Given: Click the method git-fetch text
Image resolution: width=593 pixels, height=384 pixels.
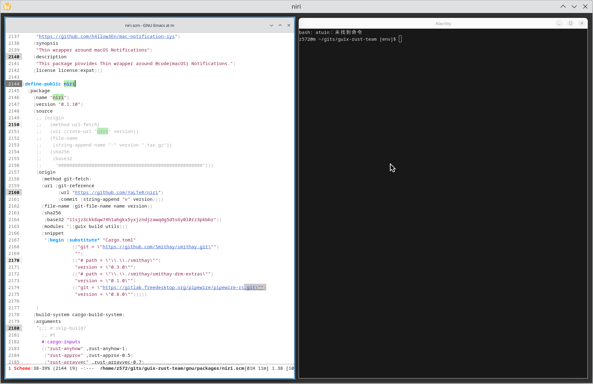Looking at the screenshot, I should [x=67, y=179].
